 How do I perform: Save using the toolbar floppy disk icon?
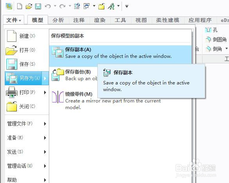click(x=38, y=6)
